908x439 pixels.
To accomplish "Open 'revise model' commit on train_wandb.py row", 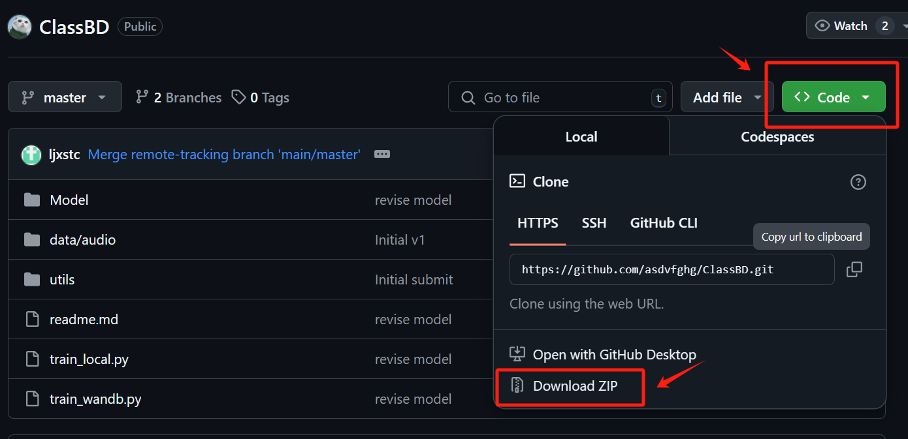I will point(413,399).
